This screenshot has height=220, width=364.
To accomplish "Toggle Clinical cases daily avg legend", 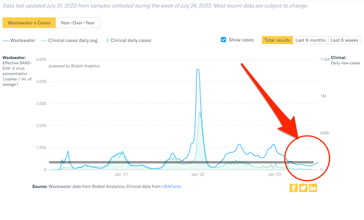I will 69,41.
